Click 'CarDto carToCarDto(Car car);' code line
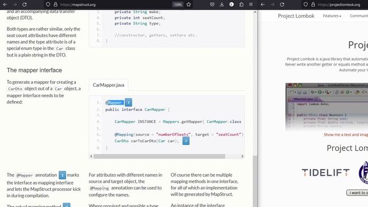 pyautogui.click(x=147, y=141)
